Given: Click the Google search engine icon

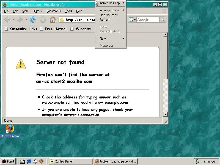Looking at the screenshot, I should pos(131,20).
